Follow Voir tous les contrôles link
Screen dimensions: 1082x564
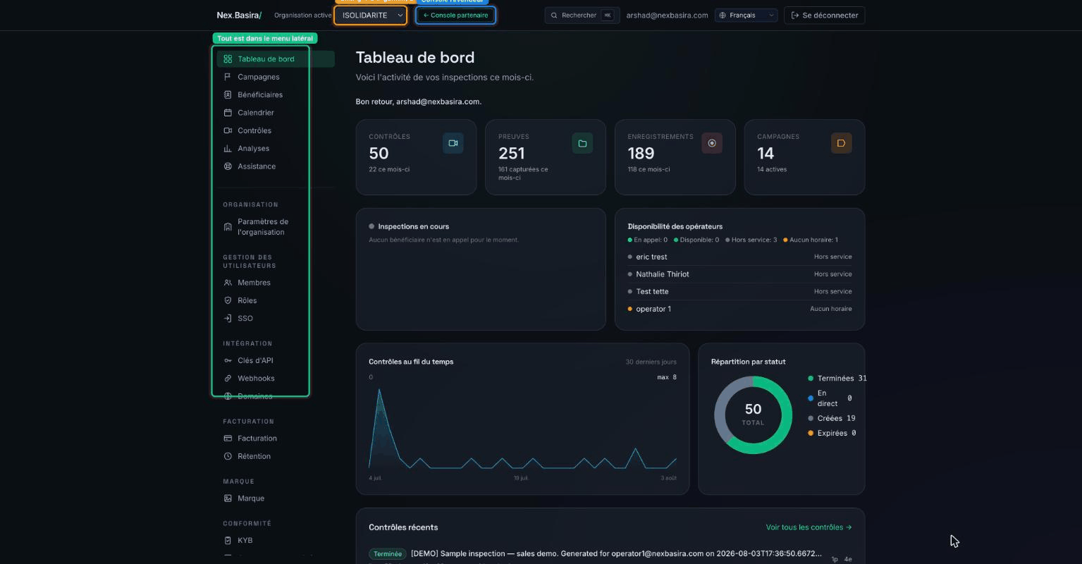click(809, 527)
